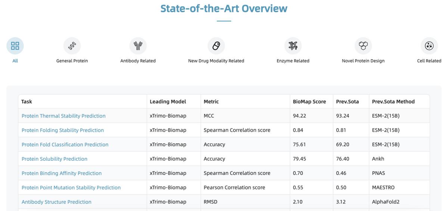Open Protein Thermal Stability Prediction link

pos(63,116)
